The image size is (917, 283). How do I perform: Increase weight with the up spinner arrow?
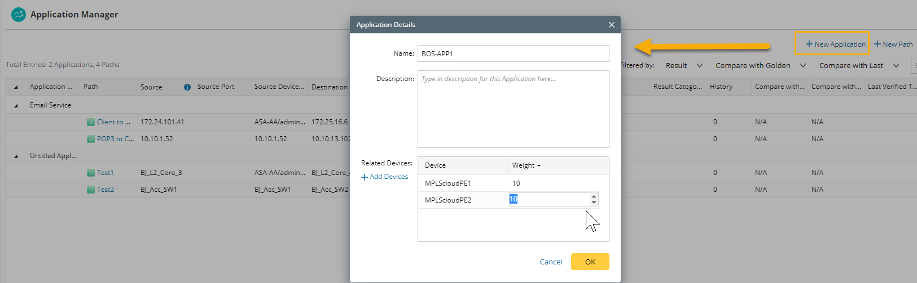tap(594, 196)
